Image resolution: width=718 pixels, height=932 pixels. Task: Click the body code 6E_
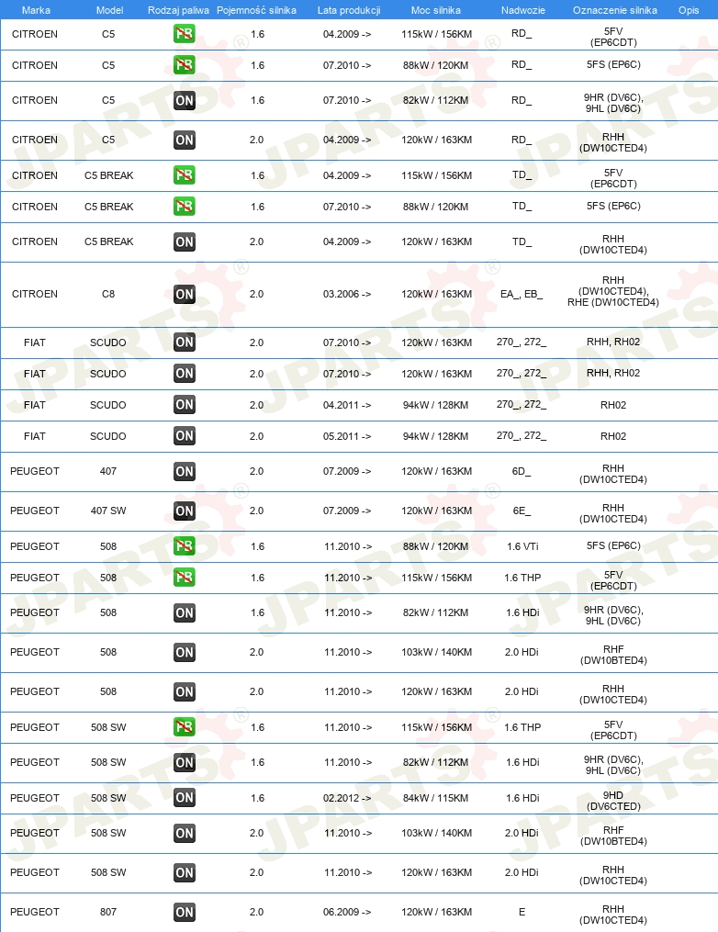(x=522, y=510)
